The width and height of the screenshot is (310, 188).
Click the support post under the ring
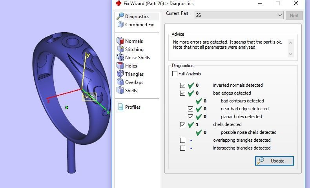point(71,157)
